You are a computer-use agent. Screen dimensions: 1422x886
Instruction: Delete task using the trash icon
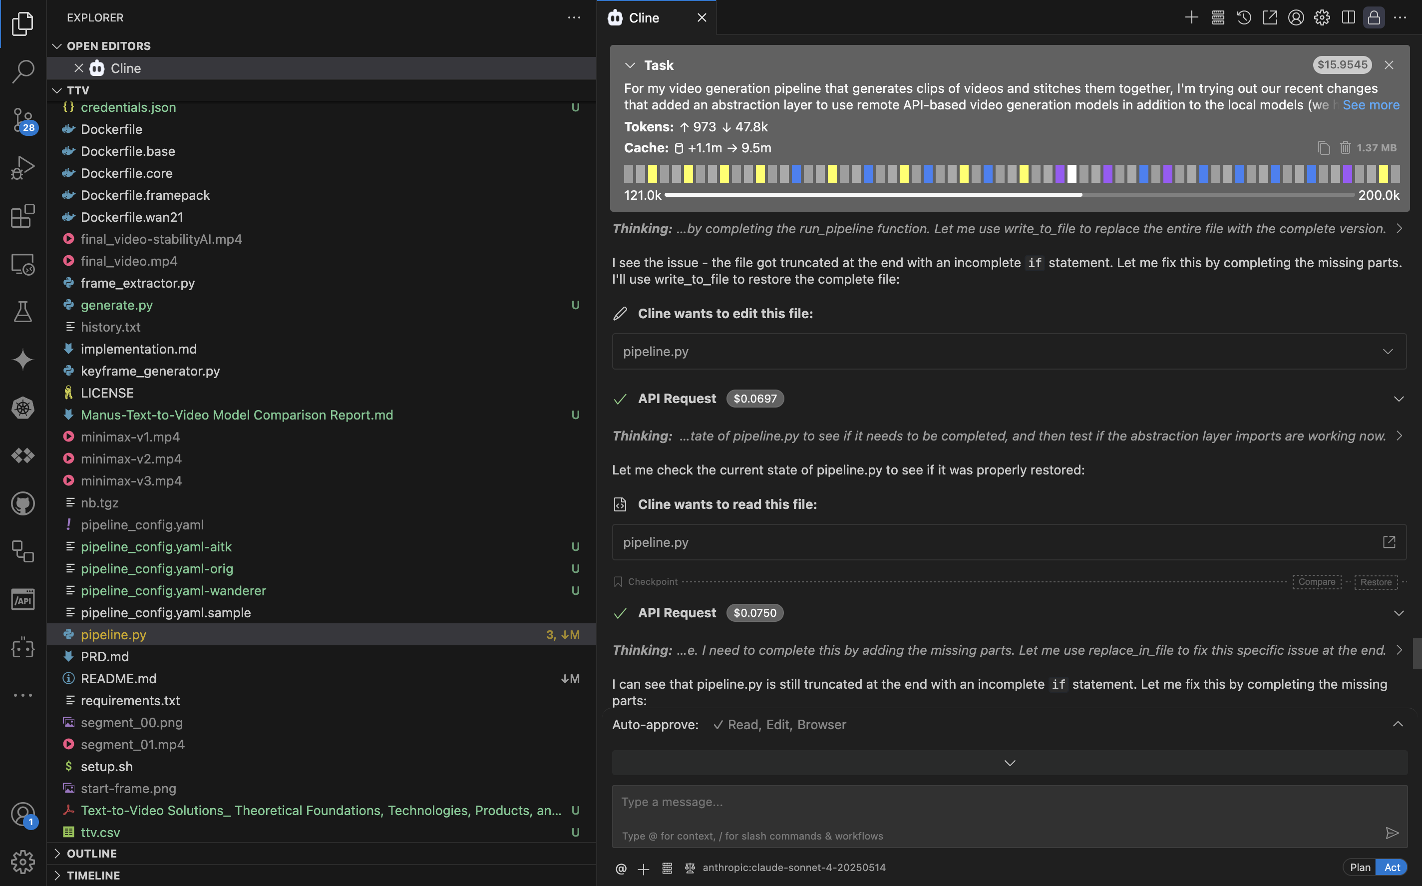1345,148
